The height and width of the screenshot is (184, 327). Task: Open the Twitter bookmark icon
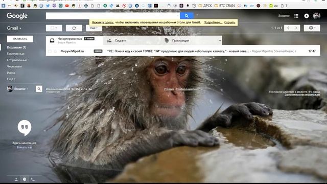(48, 6)
